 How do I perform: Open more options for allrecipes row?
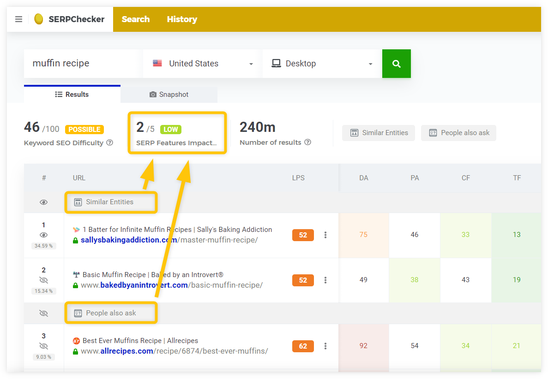pyautogui.click(x=325, y=346)
